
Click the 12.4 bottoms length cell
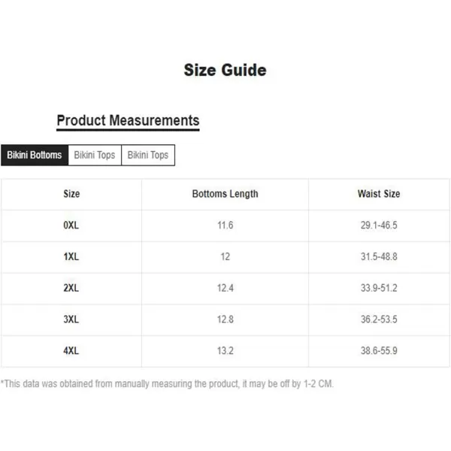pos(225,288)
